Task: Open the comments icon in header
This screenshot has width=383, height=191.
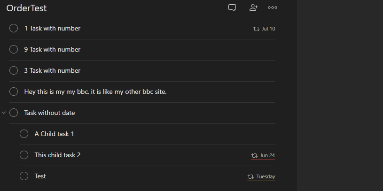Action: coord(232,8)
